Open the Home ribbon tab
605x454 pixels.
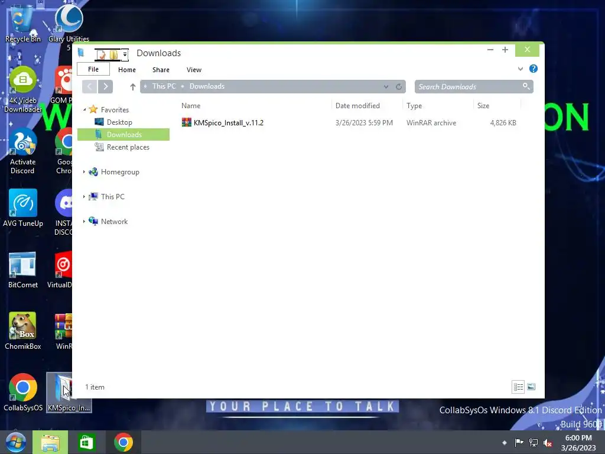click(x=127, y=70)
